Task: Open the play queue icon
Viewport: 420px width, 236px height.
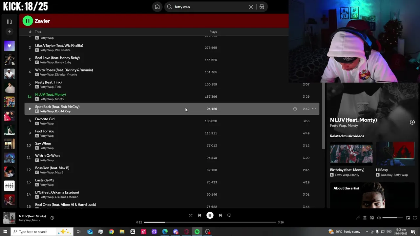Action: point(365,218)
